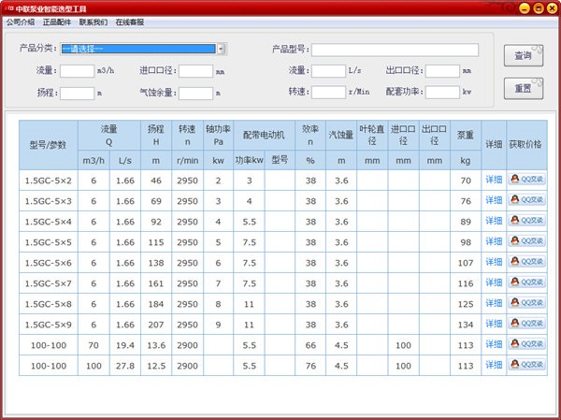561x420 pixels.
Task: Click QQ交谈 icon for 1.5GC-5×3 row
Action: pos(527,200)
